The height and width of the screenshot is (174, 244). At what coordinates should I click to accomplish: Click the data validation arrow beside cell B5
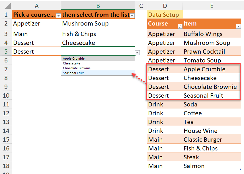pos(138,53)
